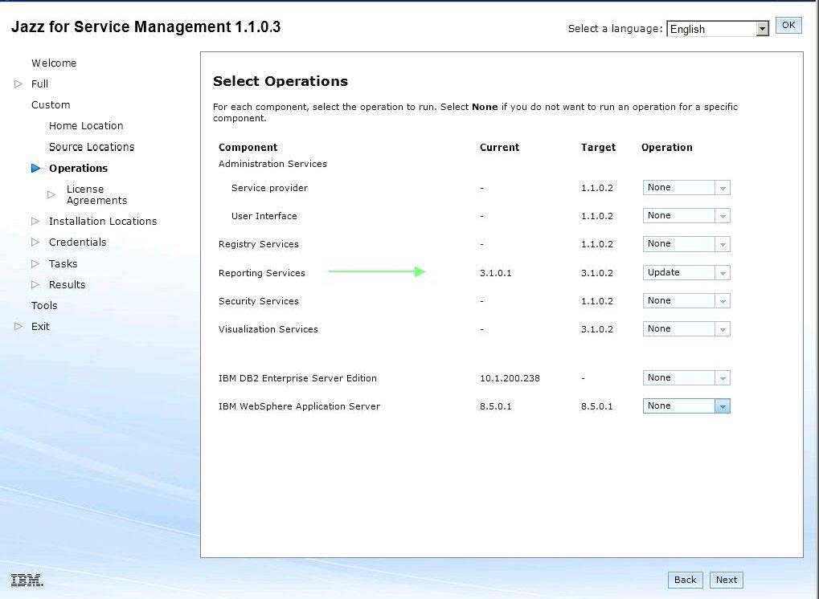The height and width of the screenshot is (599, 819).
Task: Open the Security Services operation dropdown
Action: click(686, 300)
